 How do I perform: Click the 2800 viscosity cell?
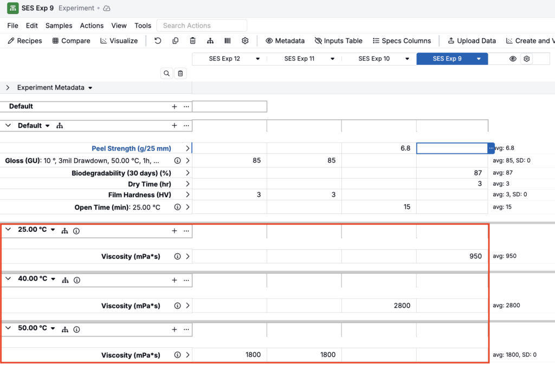click(379, 306)
